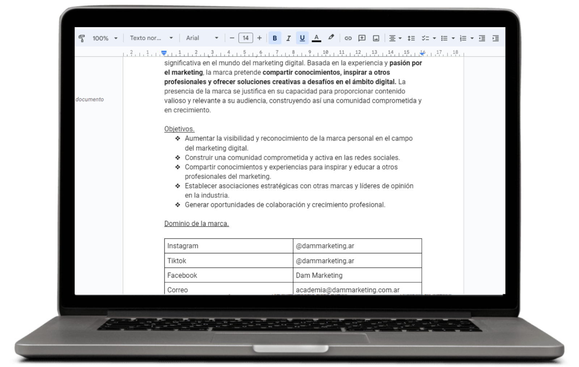Expand the checklist options arrow
579x367 pixels.
pyautogui.click(x=434, y=38)
